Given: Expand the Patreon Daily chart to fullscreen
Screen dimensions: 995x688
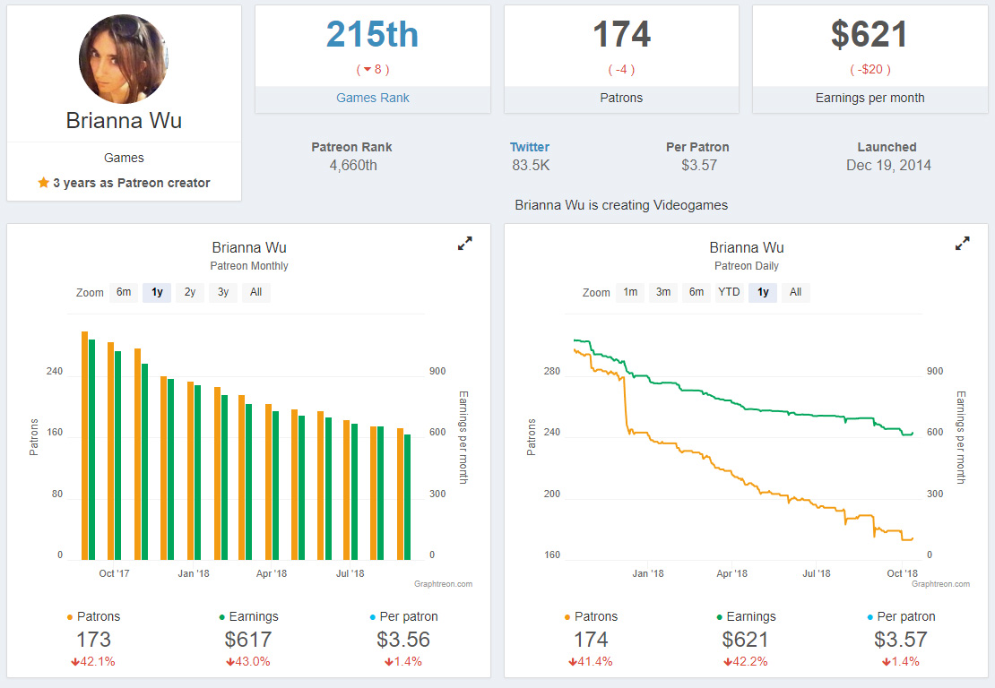Looking at the screenshot, I should [963, 244].
